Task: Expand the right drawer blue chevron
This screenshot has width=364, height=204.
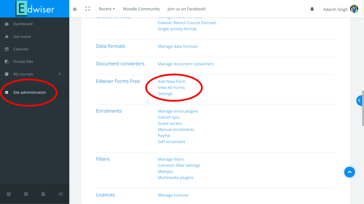Action: tap(359, 101)
